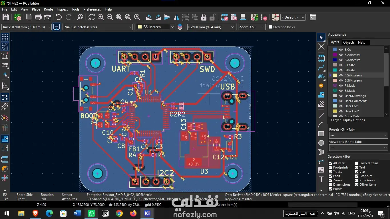Open the Via size dropdown
The width and height of the screenshot is (390, 219).
tap(98, 27)
